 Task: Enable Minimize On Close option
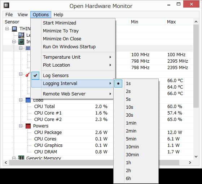73,39
